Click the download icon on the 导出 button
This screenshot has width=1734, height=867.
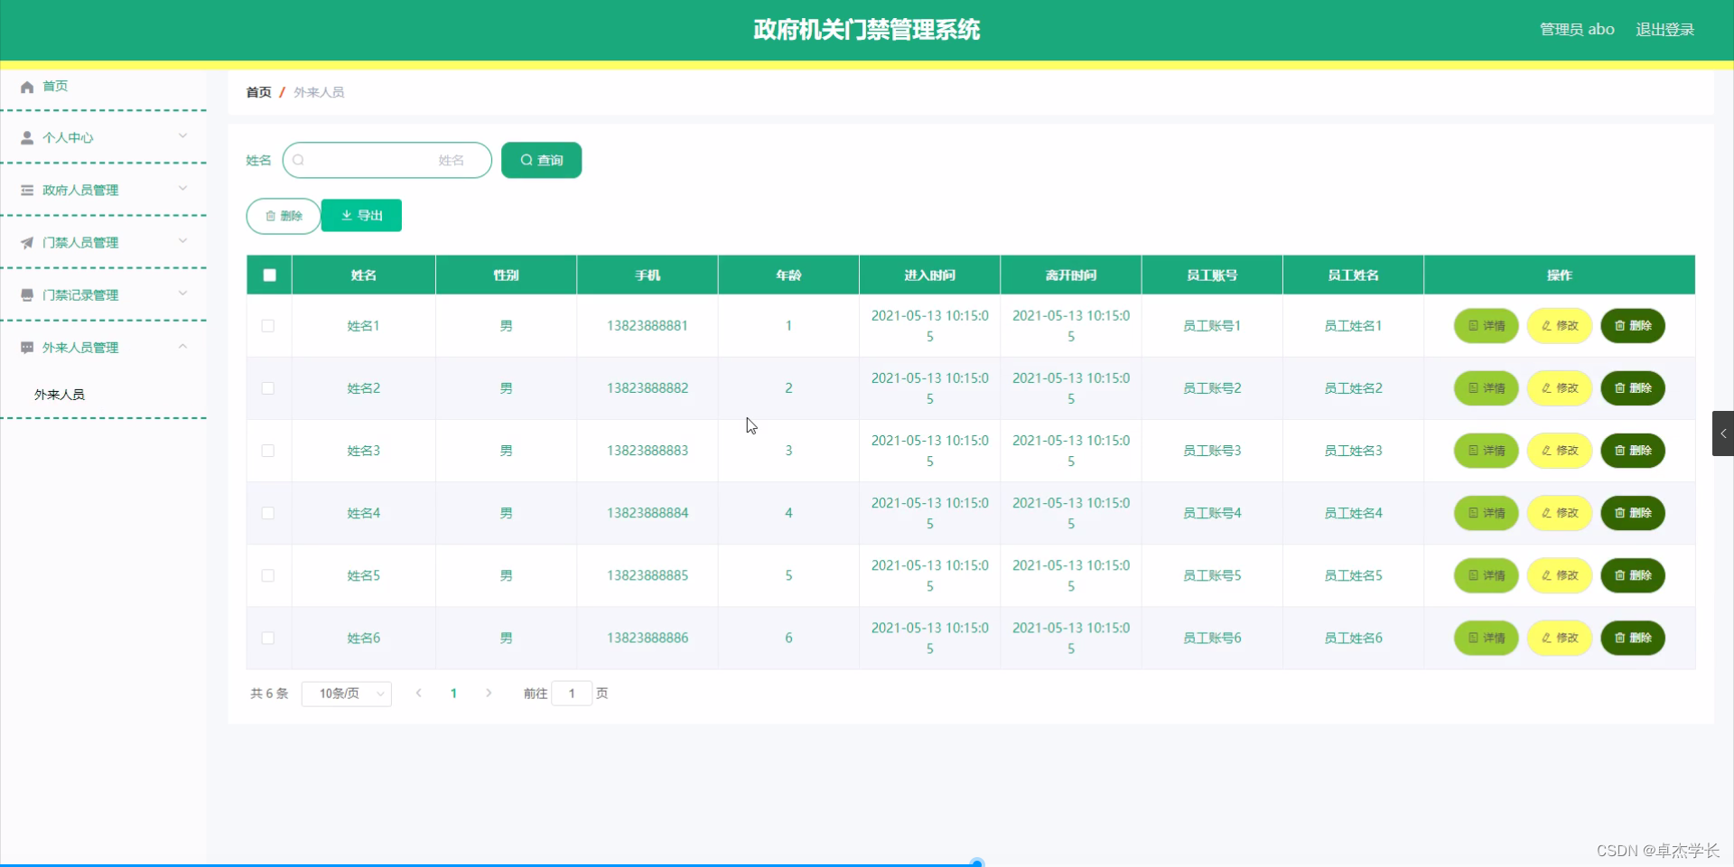click(348, 216)
